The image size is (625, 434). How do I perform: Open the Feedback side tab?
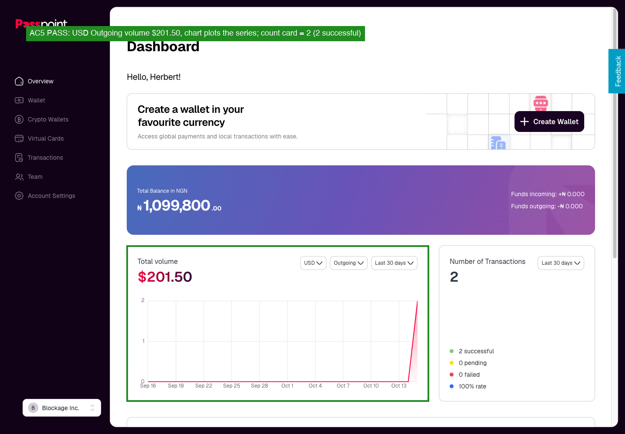pyautogui.click(x=617, y=71)
